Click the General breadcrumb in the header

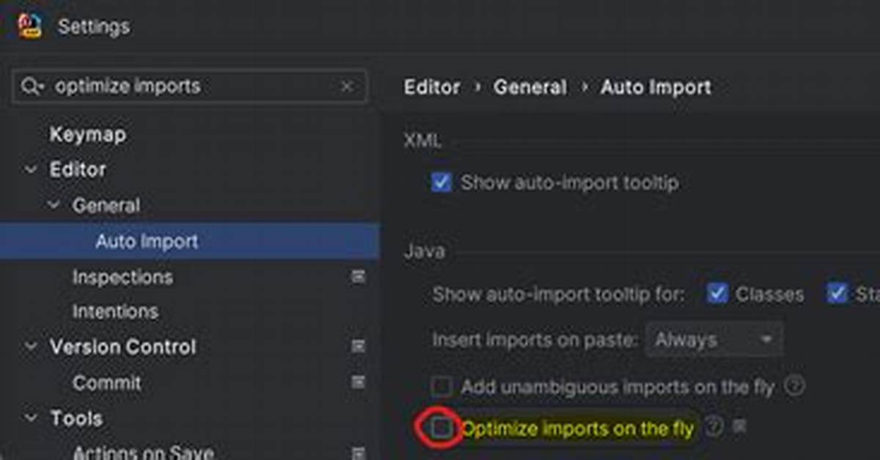click(530, 87)
